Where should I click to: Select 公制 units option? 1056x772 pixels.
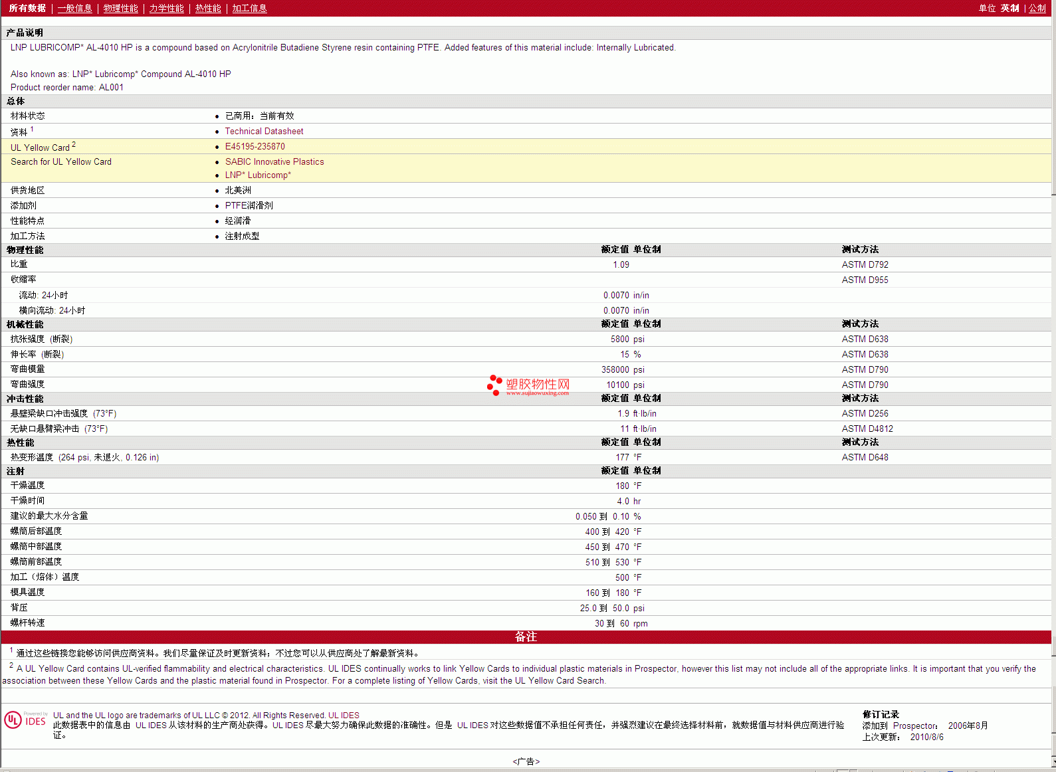pos(1037,8)
